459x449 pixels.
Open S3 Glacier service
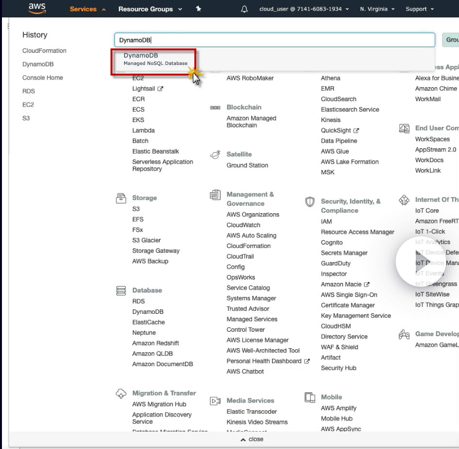tap(146, 240)
